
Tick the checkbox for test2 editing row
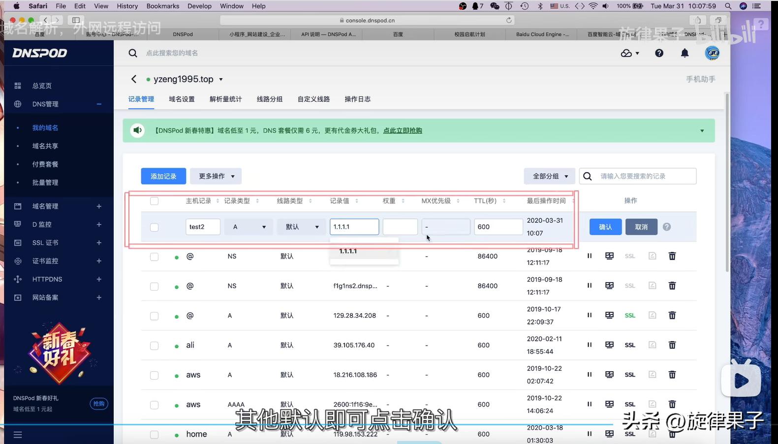click(154, 227)
